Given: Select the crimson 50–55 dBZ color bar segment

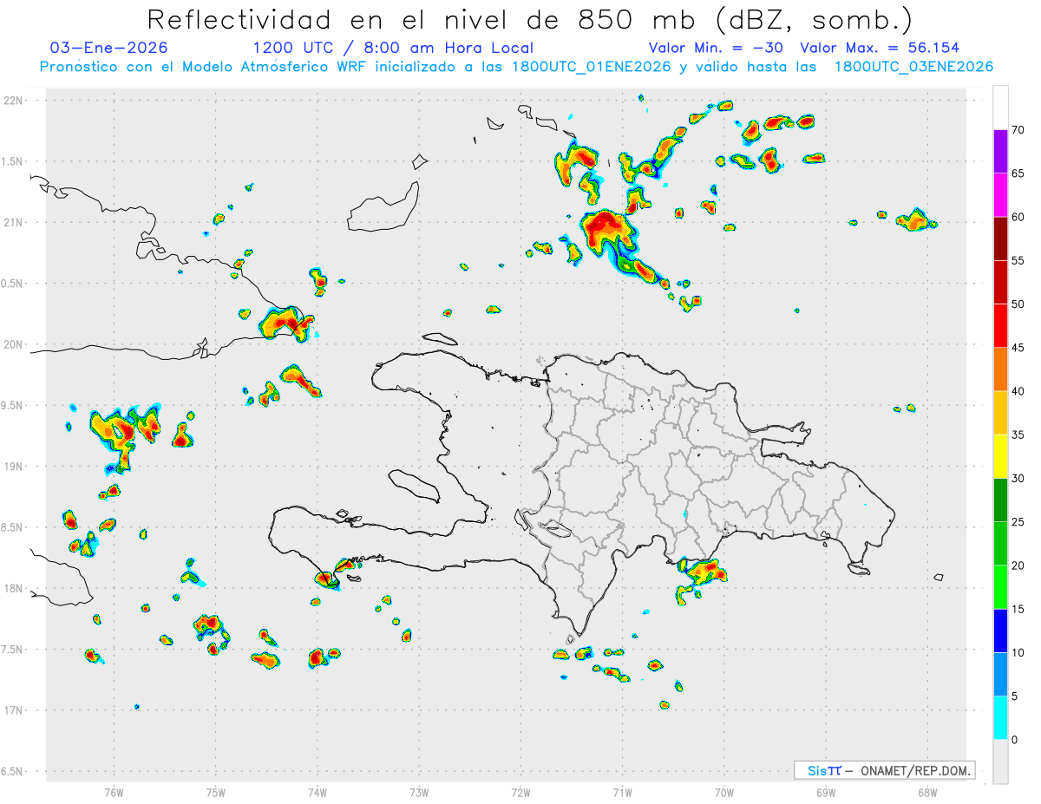Looking at the screenshot, I should pyautogui.click(x=1000, y=282).
